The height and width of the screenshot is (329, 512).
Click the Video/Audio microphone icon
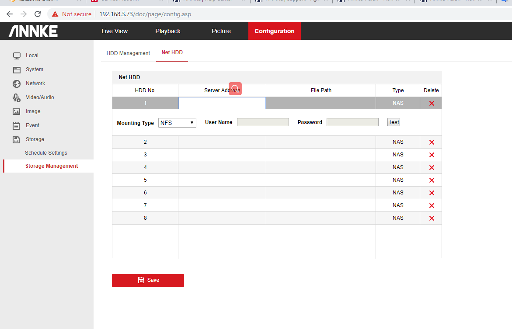click(x=17, y=97)
